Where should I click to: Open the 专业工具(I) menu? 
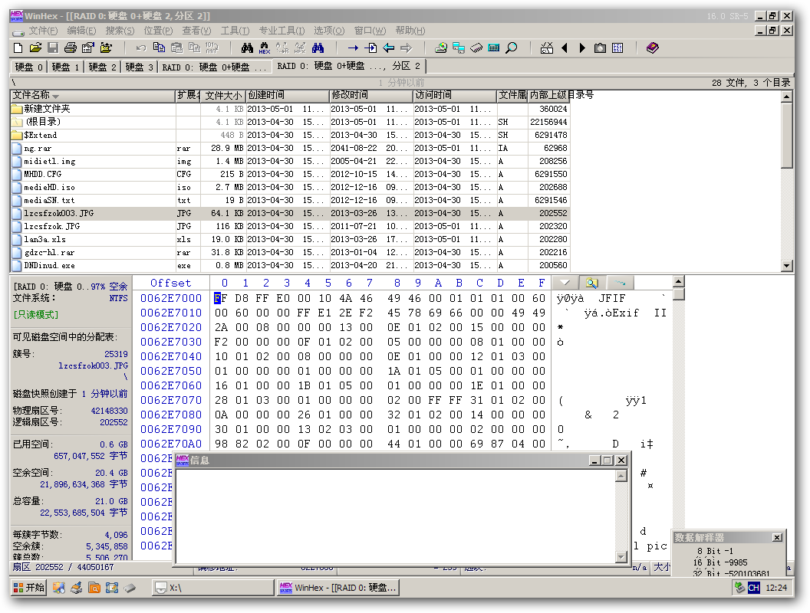(282, 31)
